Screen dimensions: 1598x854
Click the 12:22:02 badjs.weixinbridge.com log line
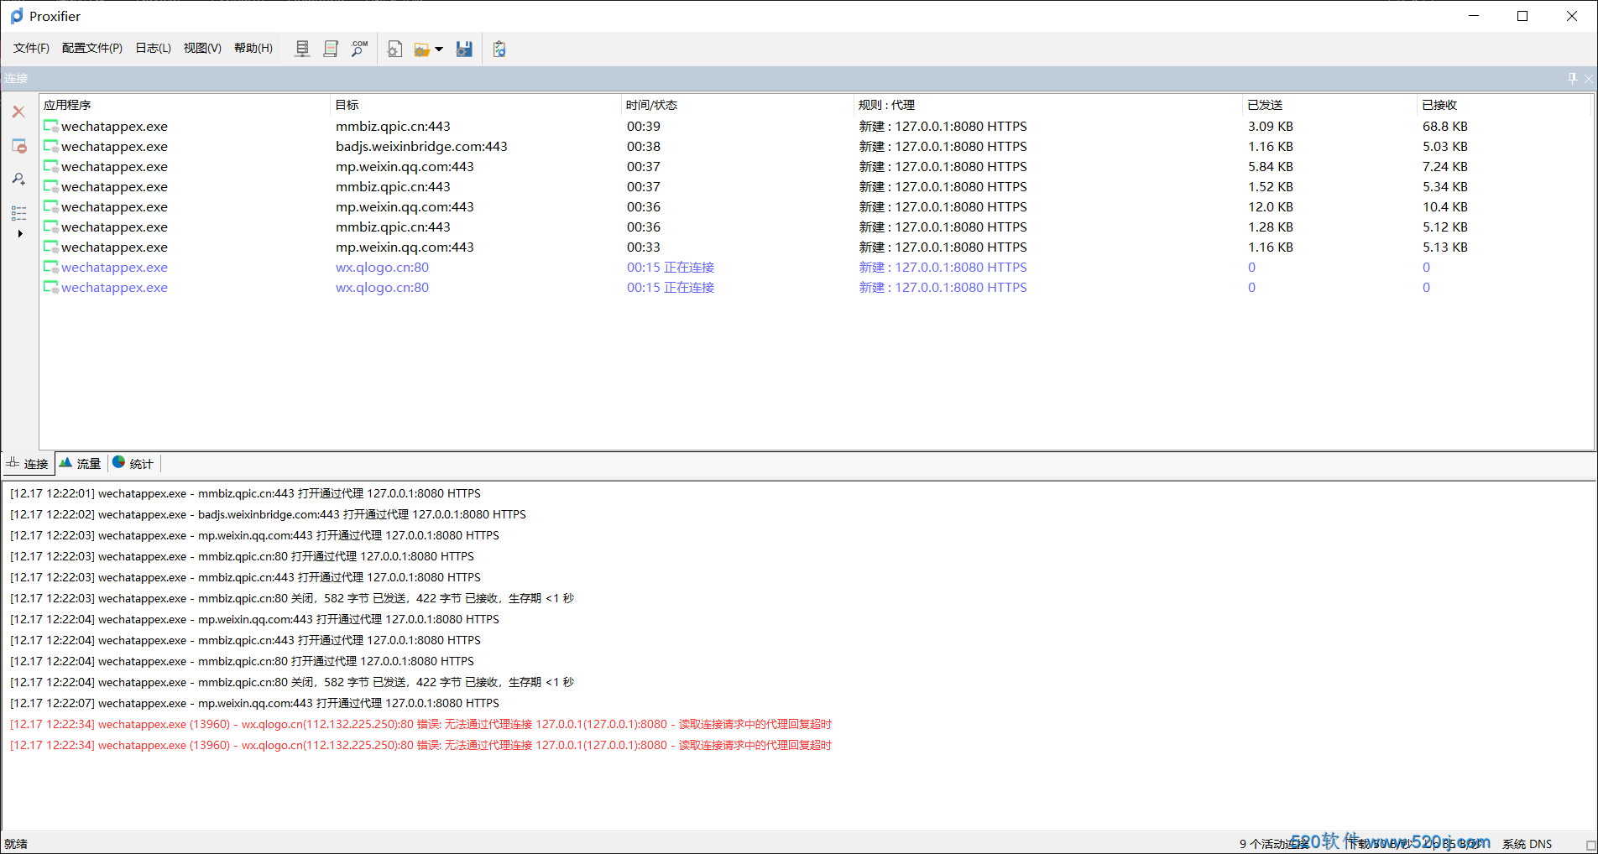tap(268, 514)
